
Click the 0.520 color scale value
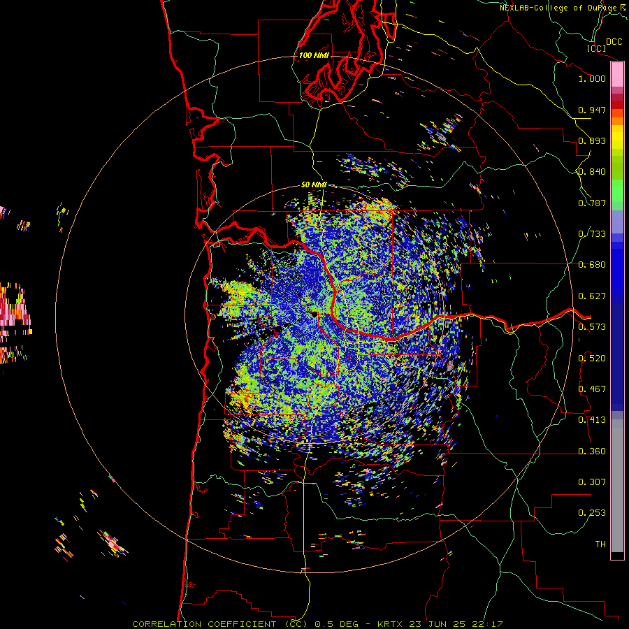[592, 359]
